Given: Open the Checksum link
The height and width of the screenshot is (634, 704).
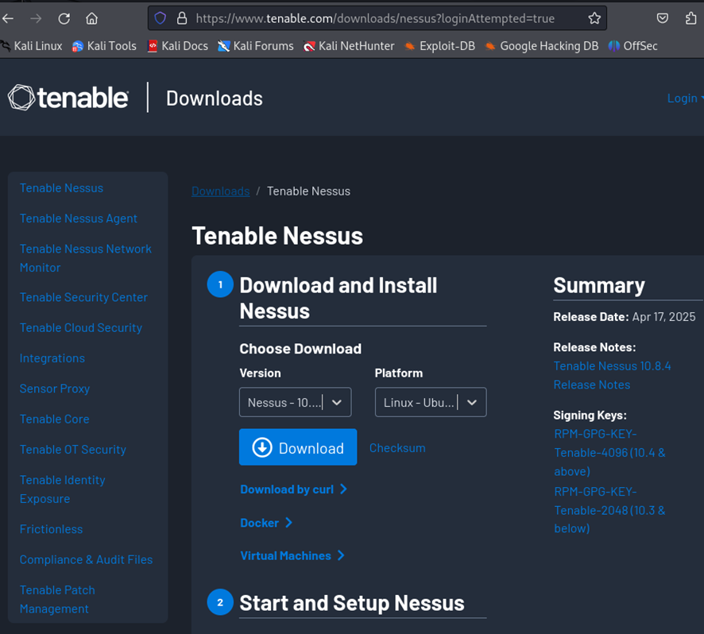Looking at the screenshot, I should (397, 448).
